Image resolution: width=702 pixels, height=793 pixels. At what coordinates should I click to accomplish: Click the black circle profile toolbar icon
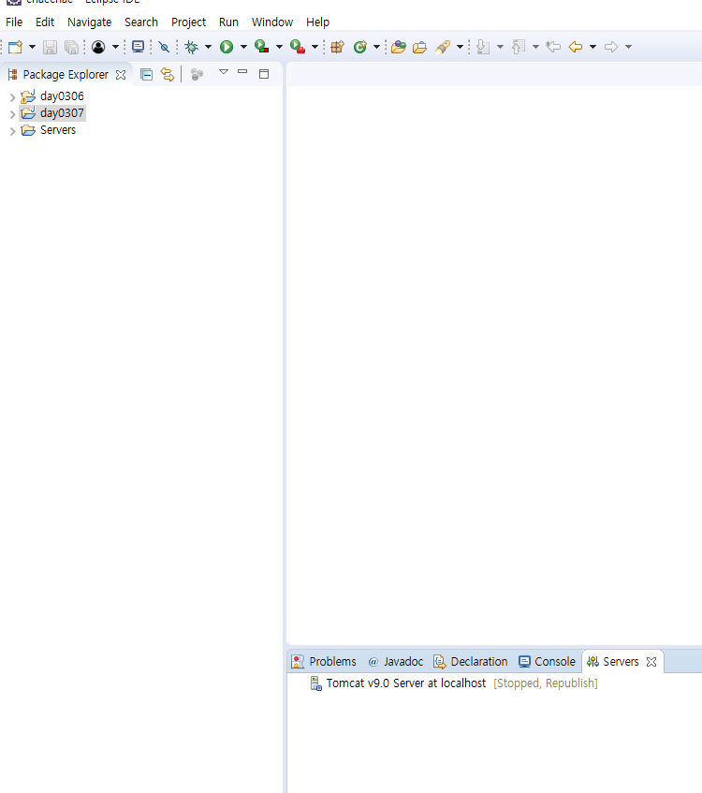pyautogui.click(x=98, y=47)
